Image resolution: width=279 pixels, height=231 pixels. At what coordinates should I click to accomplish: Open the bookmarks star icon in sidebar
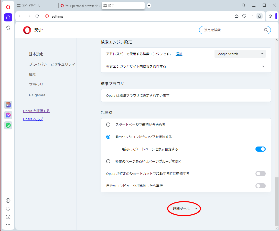pos(8,28)
